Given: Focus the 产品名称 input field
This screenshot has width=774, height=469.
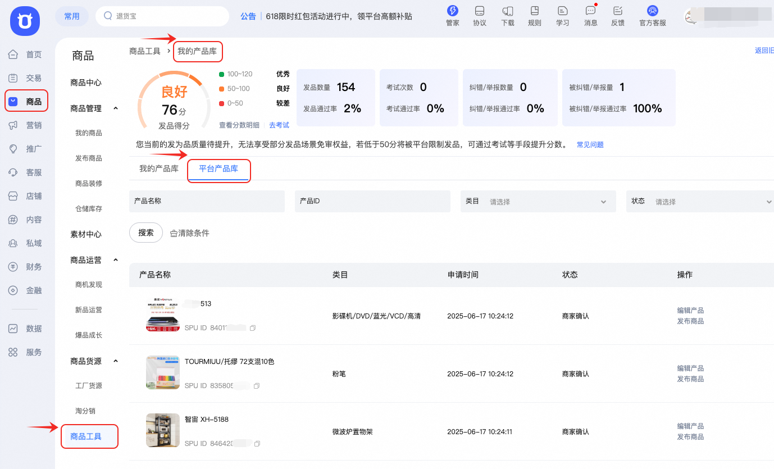Looking at the screenshot, I should point(207,202).
